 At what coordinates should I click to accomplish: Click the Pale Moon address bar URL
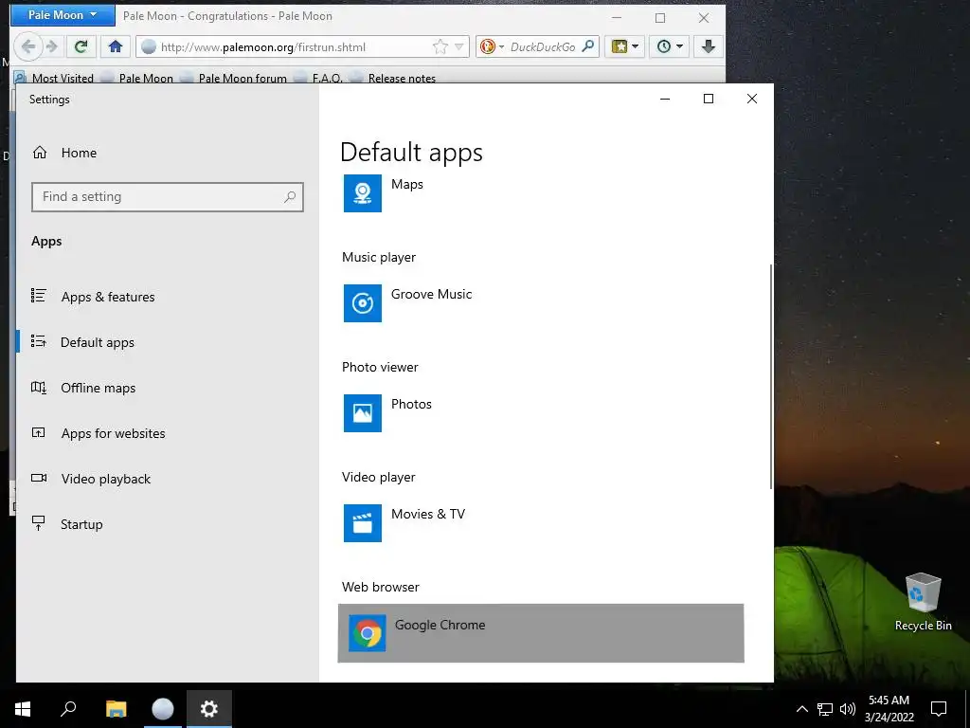coord(263,47)
